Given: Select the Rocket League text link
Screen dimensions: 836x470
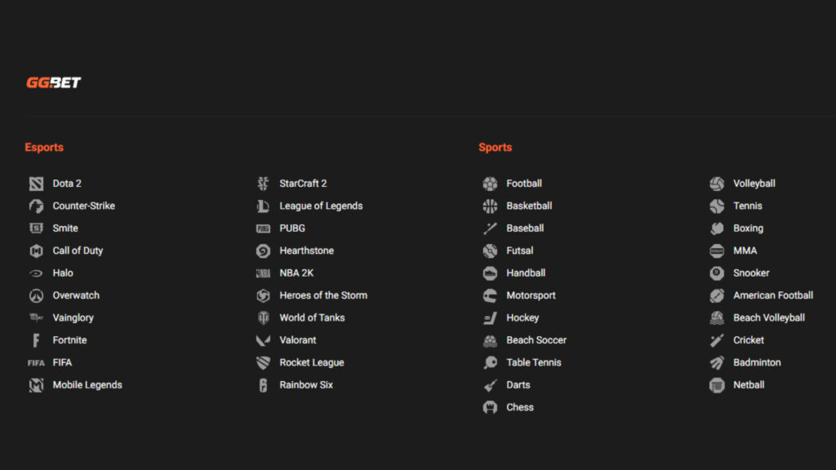Looking at the screenshot, I should click(x=312, y=362).
